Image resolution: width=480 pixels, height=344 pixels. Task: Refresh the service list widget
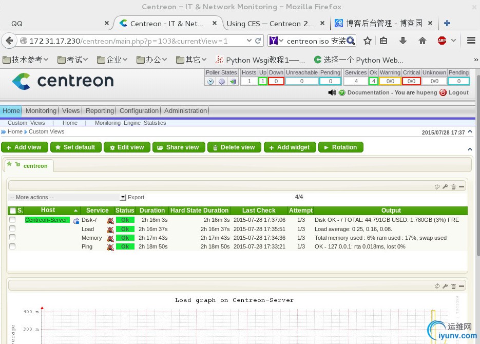point(437,186)
